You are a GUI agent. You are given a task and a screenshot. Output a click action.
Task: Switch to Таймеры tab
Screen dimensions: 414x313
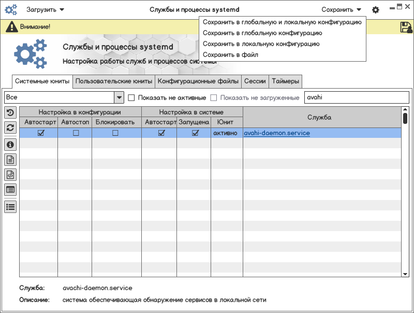click(285, 81)
